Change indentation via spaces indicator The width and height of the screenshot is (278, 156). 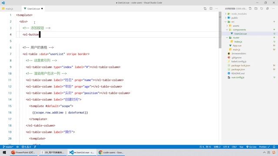[x=217, y=147]
